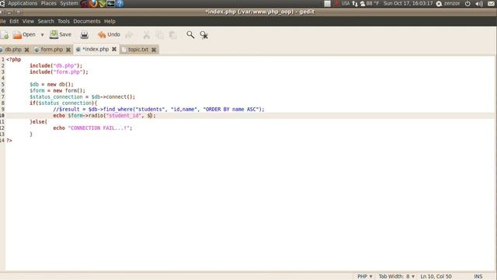Open the PHP syntax language selector

(x=364, y=277)
